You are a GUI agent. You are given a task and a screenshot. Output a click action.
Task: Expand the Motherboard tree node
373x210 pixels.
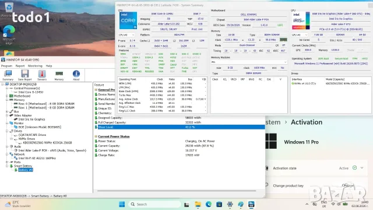7,96
